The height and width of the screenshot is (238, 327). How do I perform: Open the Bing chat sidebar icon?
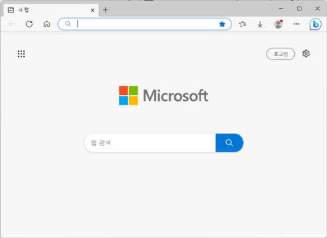pos(316,25)
